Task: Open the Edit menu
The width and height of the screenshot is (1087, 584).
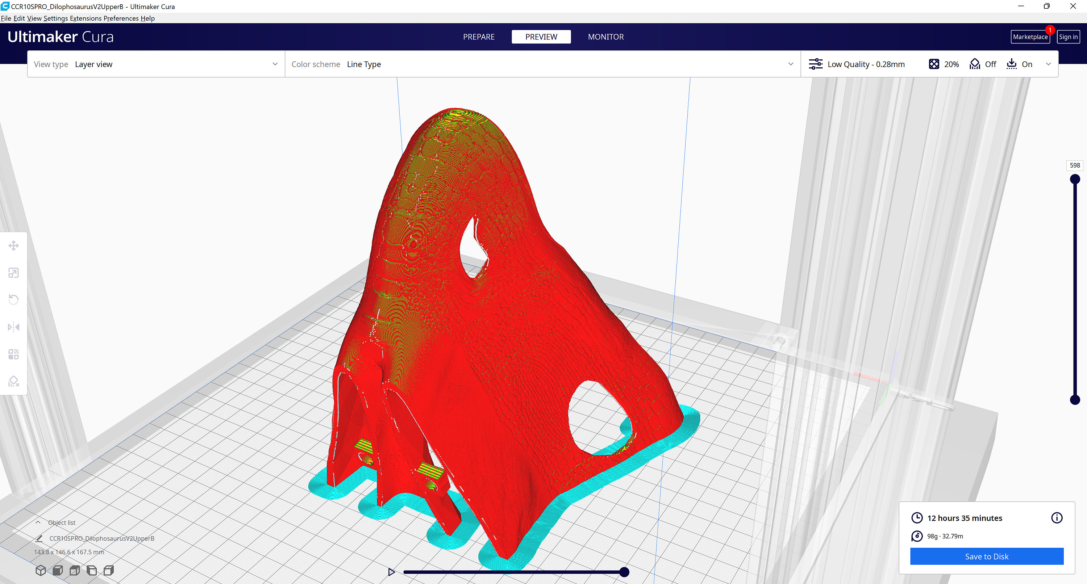Action: click(x=19, y=18)
